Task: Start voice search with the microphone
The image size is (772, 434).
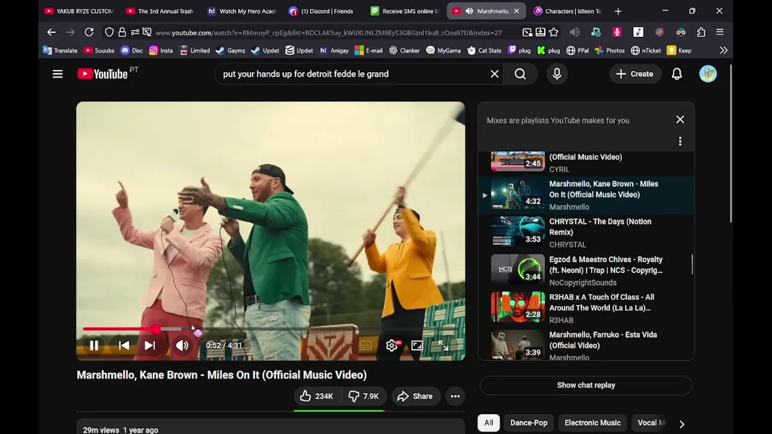Action: coord(557,74)
